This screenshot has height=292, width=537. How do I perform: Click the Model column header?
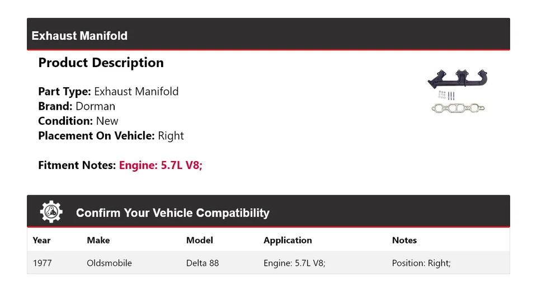(199, 240)
